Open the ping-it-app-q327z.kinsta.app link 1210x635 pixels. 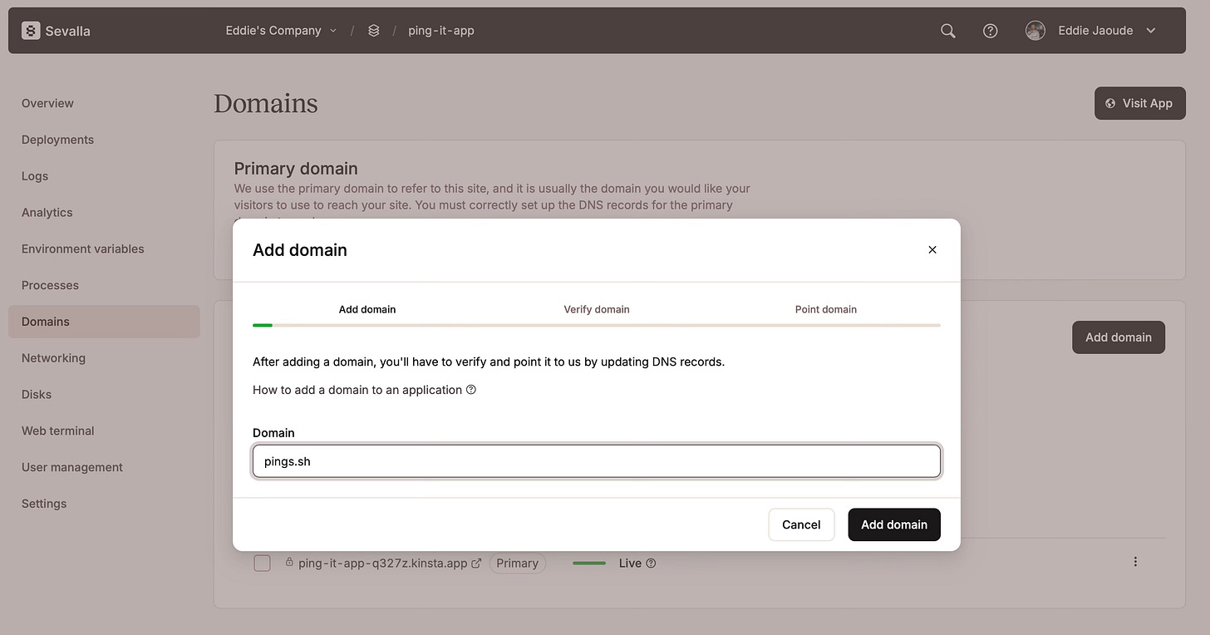click(x=383, y=563)
